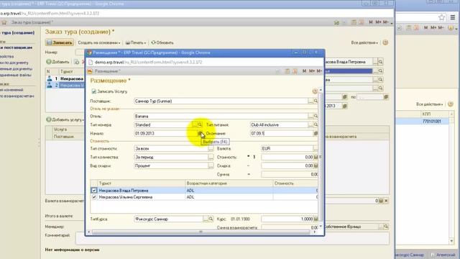The width and height of the screenshot is (460, 259).
Task: Click magnifier beside ТипКурса field
Action: 211,219
